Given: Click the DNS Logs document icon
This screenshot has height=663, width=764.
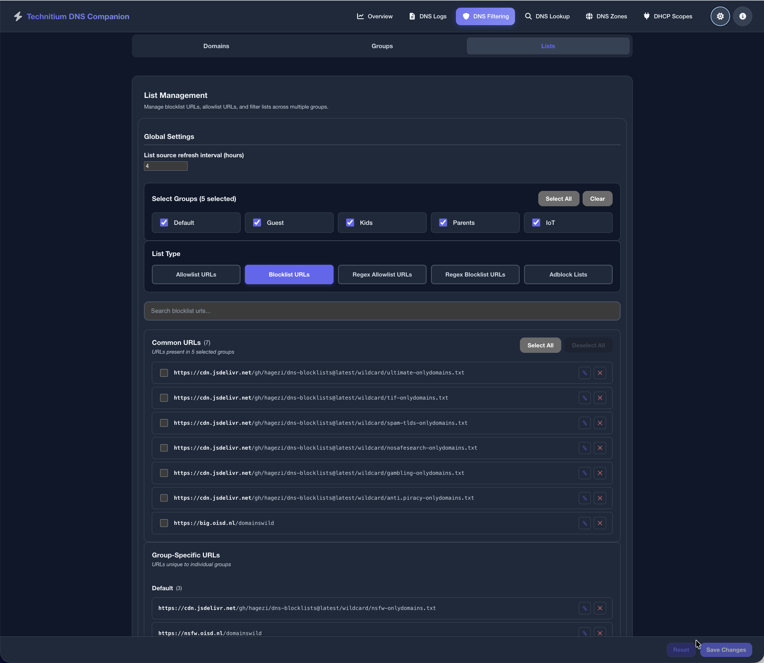Looking at the screenshot, I should (412, 16).
